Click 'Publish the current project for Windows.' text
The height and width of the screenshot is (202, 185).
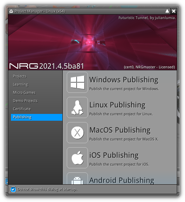tap(124, 89)
